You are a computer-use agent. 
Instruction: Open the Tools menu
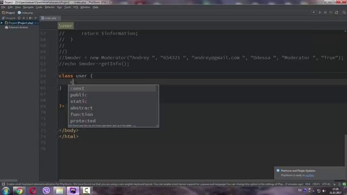67,7
